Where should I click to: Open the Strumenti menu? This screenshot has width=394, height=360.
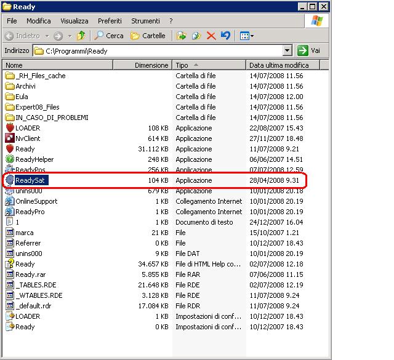coord(145,21)
